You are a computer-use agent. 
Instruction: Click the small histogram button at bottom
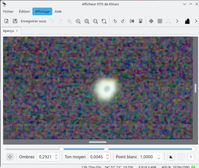(x=171, y=157)
